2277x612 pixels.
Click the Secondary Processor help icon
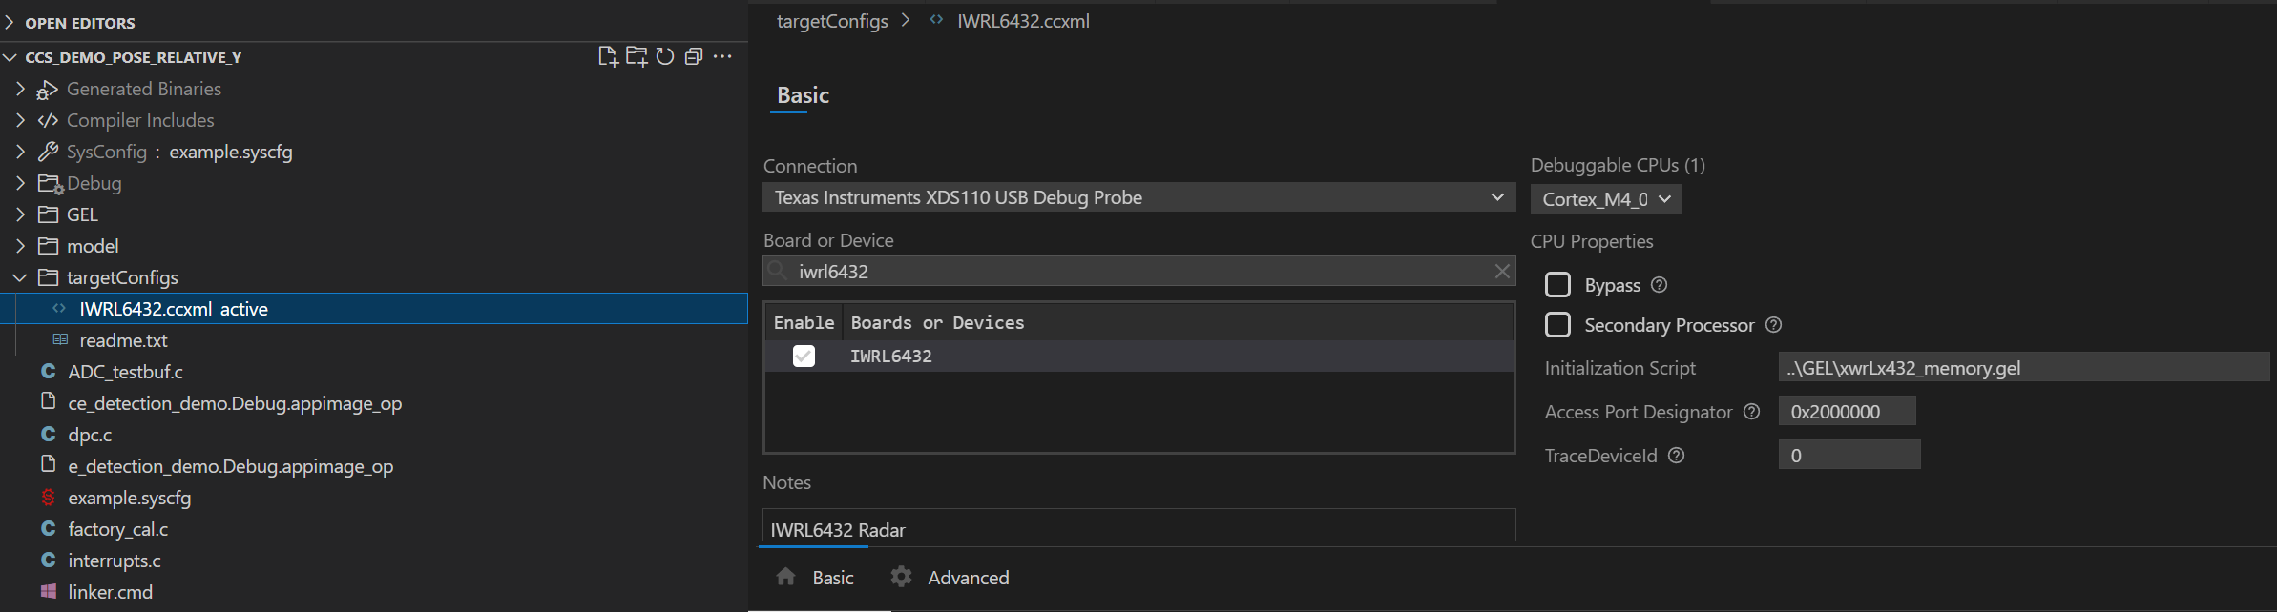tap(1773, 325)
